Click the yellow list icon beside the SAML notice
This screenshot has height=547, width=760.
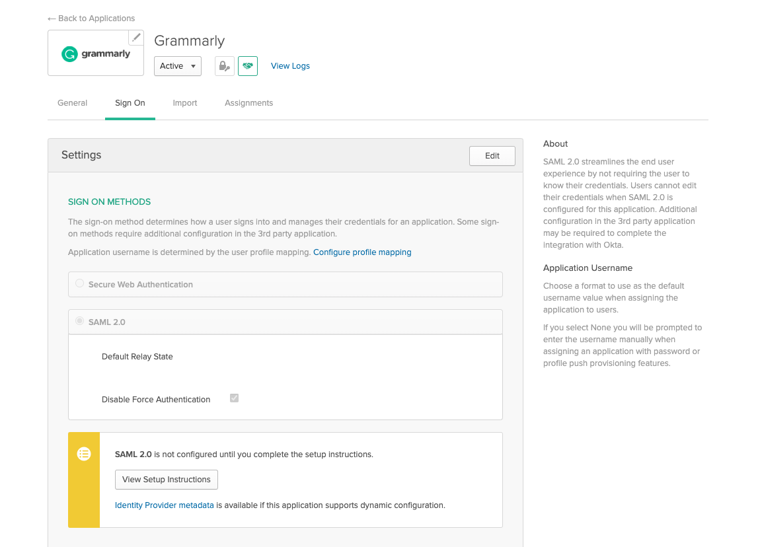84,454
